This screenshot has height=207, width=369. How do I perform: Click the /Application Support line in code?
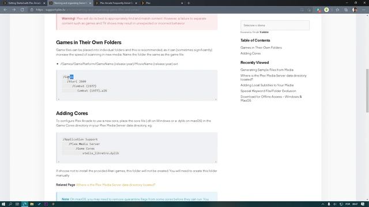(80, 139)
